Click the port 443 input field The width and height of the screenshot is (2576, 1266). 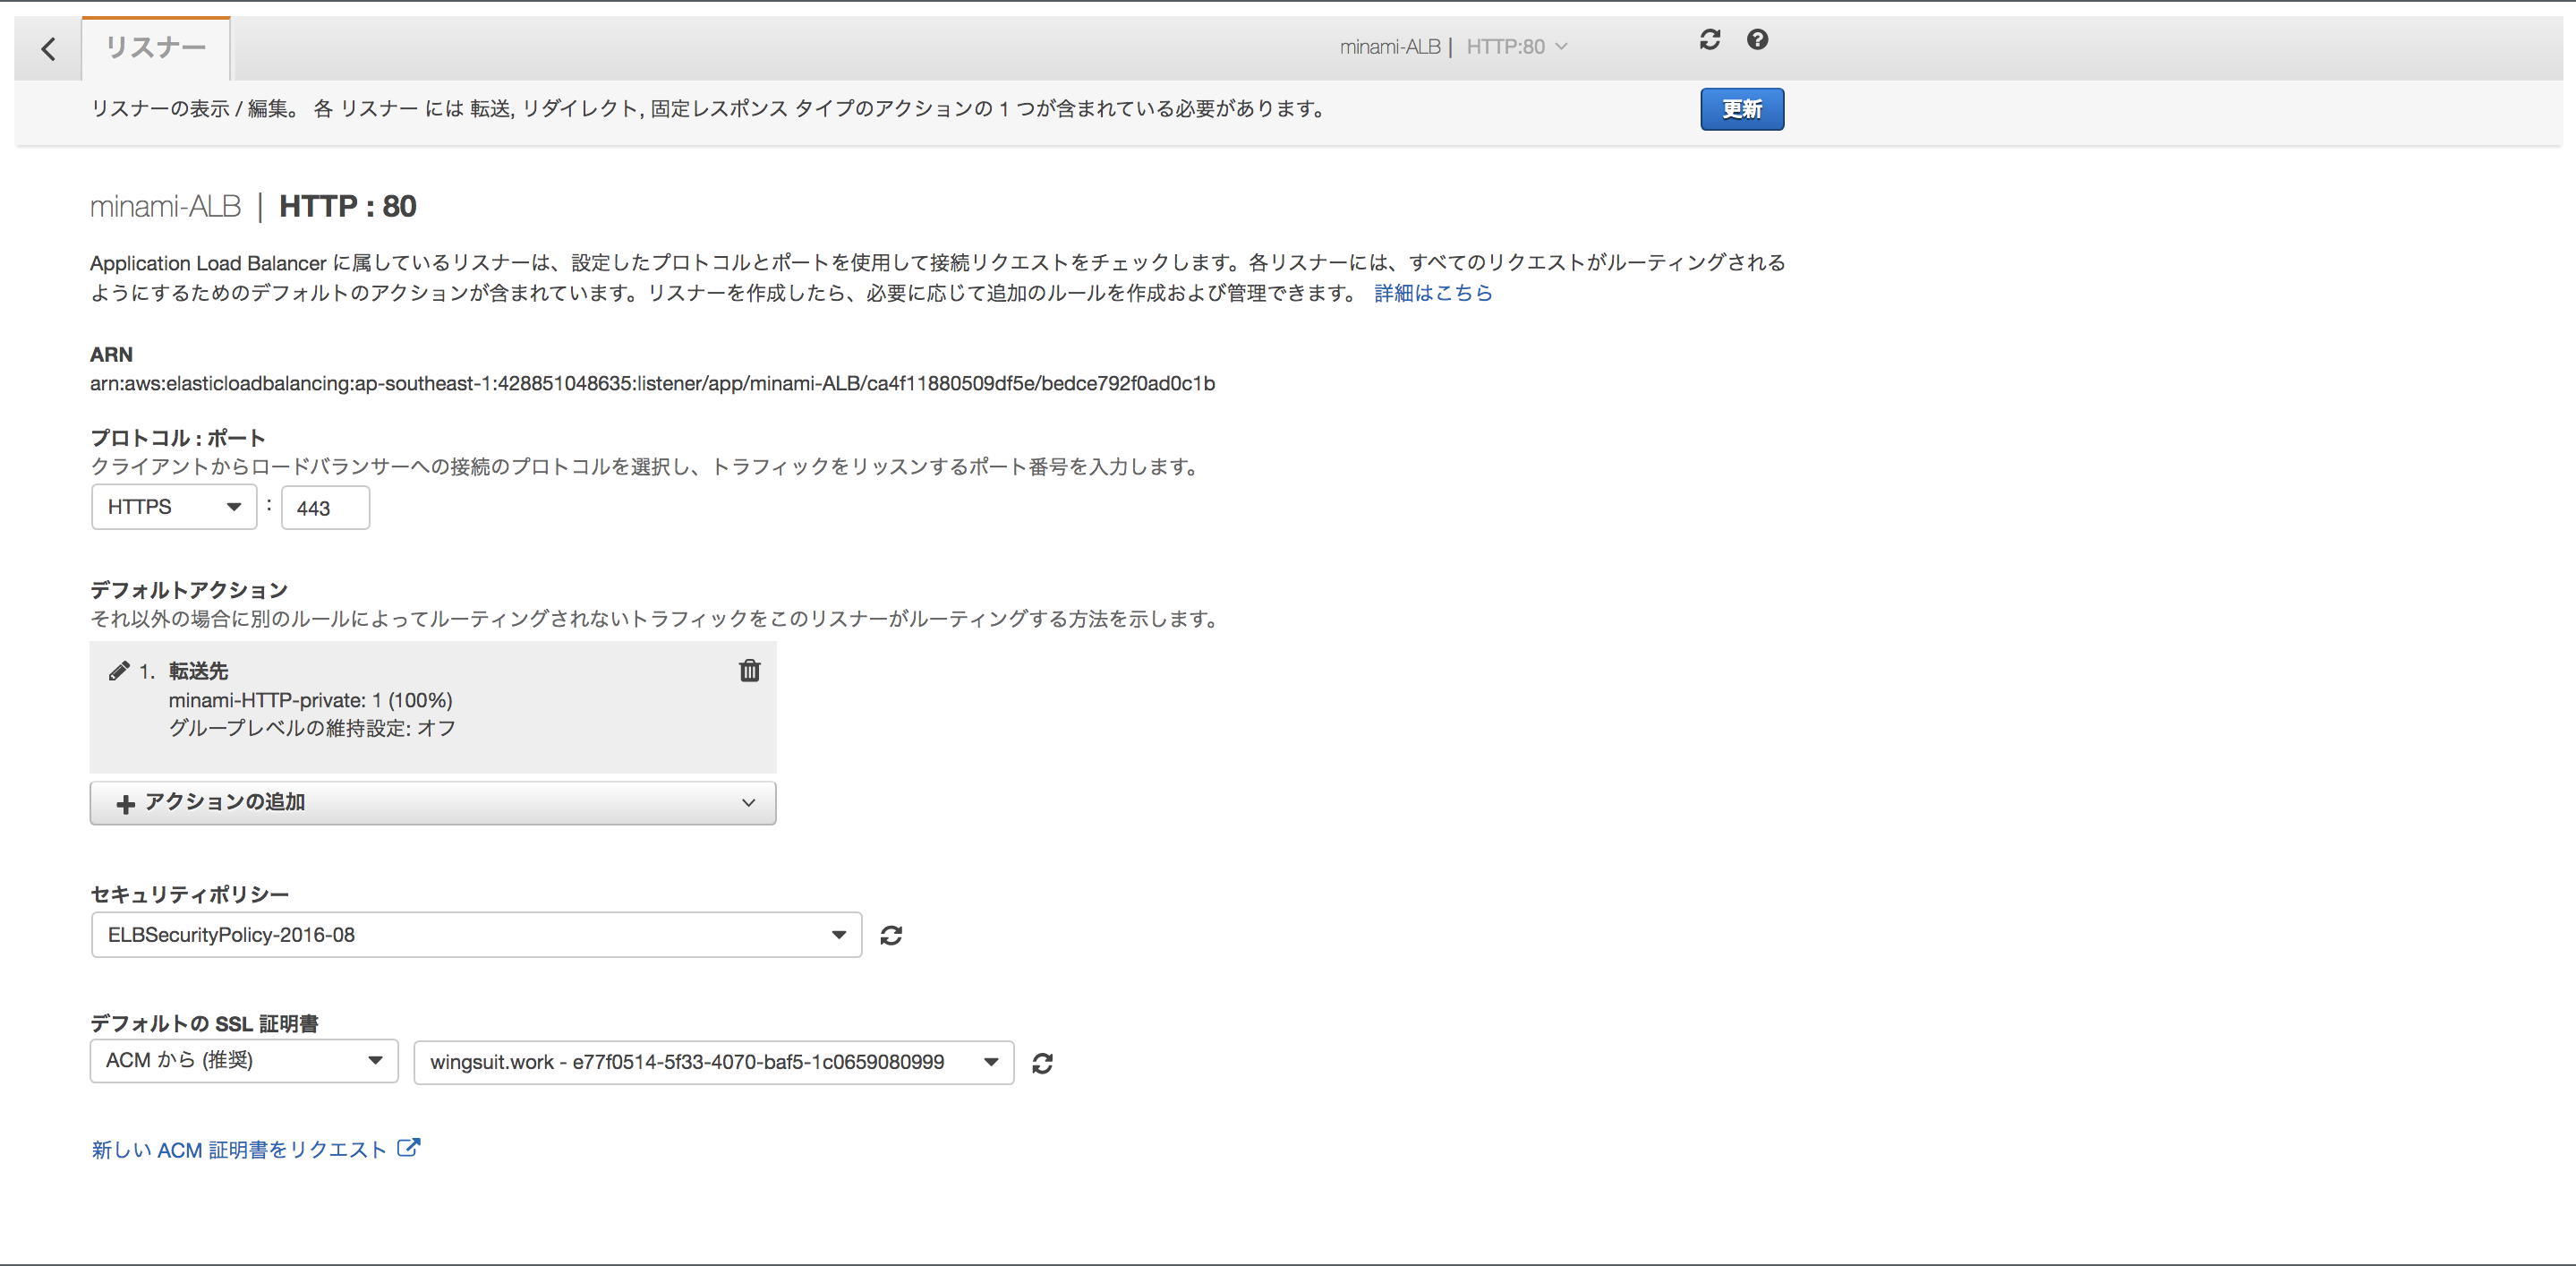(325, 507)
